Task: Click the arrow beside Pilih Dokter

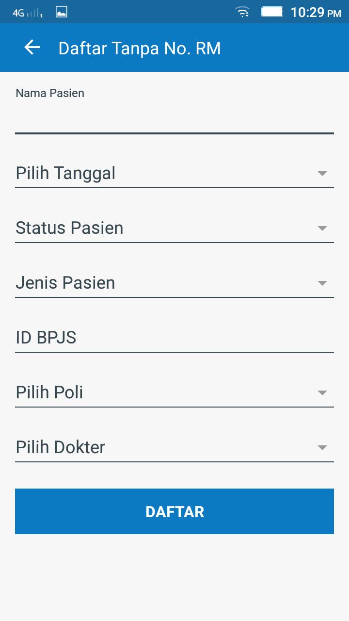Action: point(322,448)
